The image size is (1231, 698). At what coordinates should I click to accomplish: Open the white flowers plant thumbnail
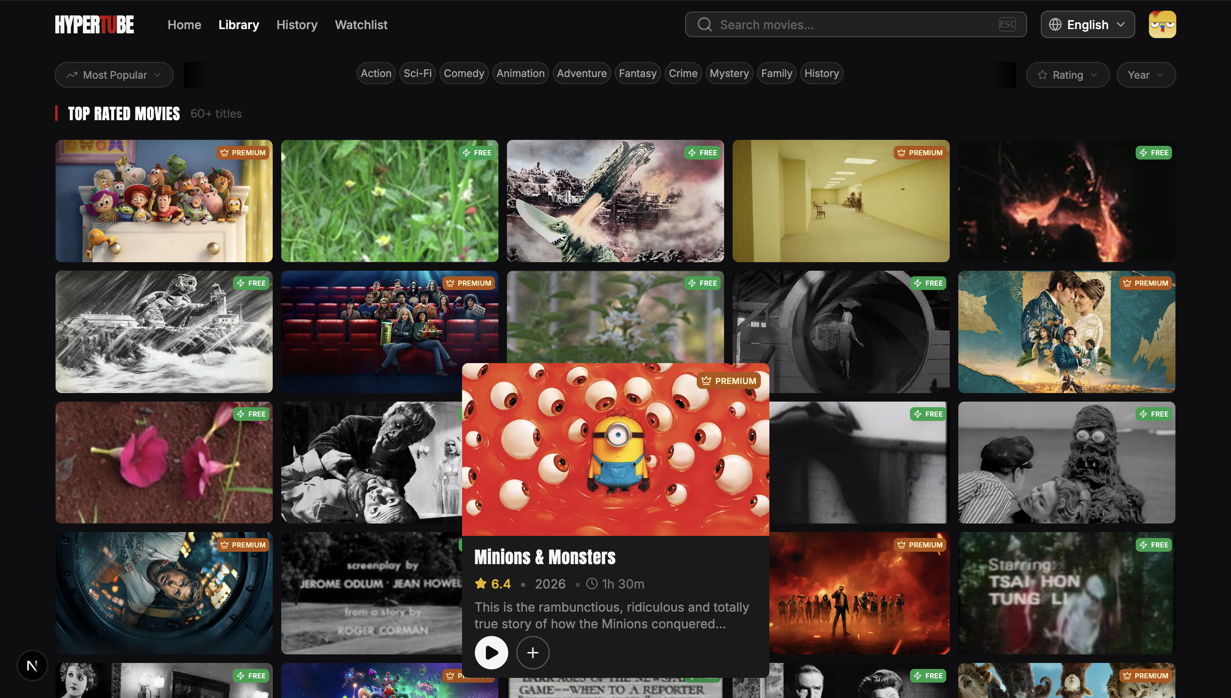615,317
